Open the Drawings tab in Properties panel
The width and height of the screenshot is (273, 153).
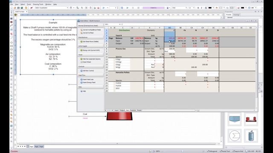(236, 15)
